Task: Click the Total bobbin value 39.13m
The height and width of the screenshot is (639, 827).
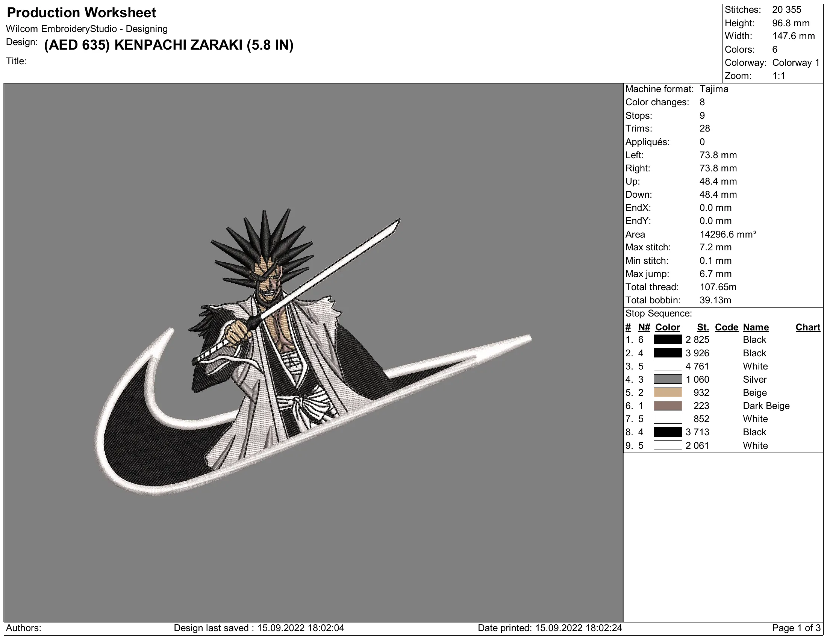Action: [x=715, y=300]
